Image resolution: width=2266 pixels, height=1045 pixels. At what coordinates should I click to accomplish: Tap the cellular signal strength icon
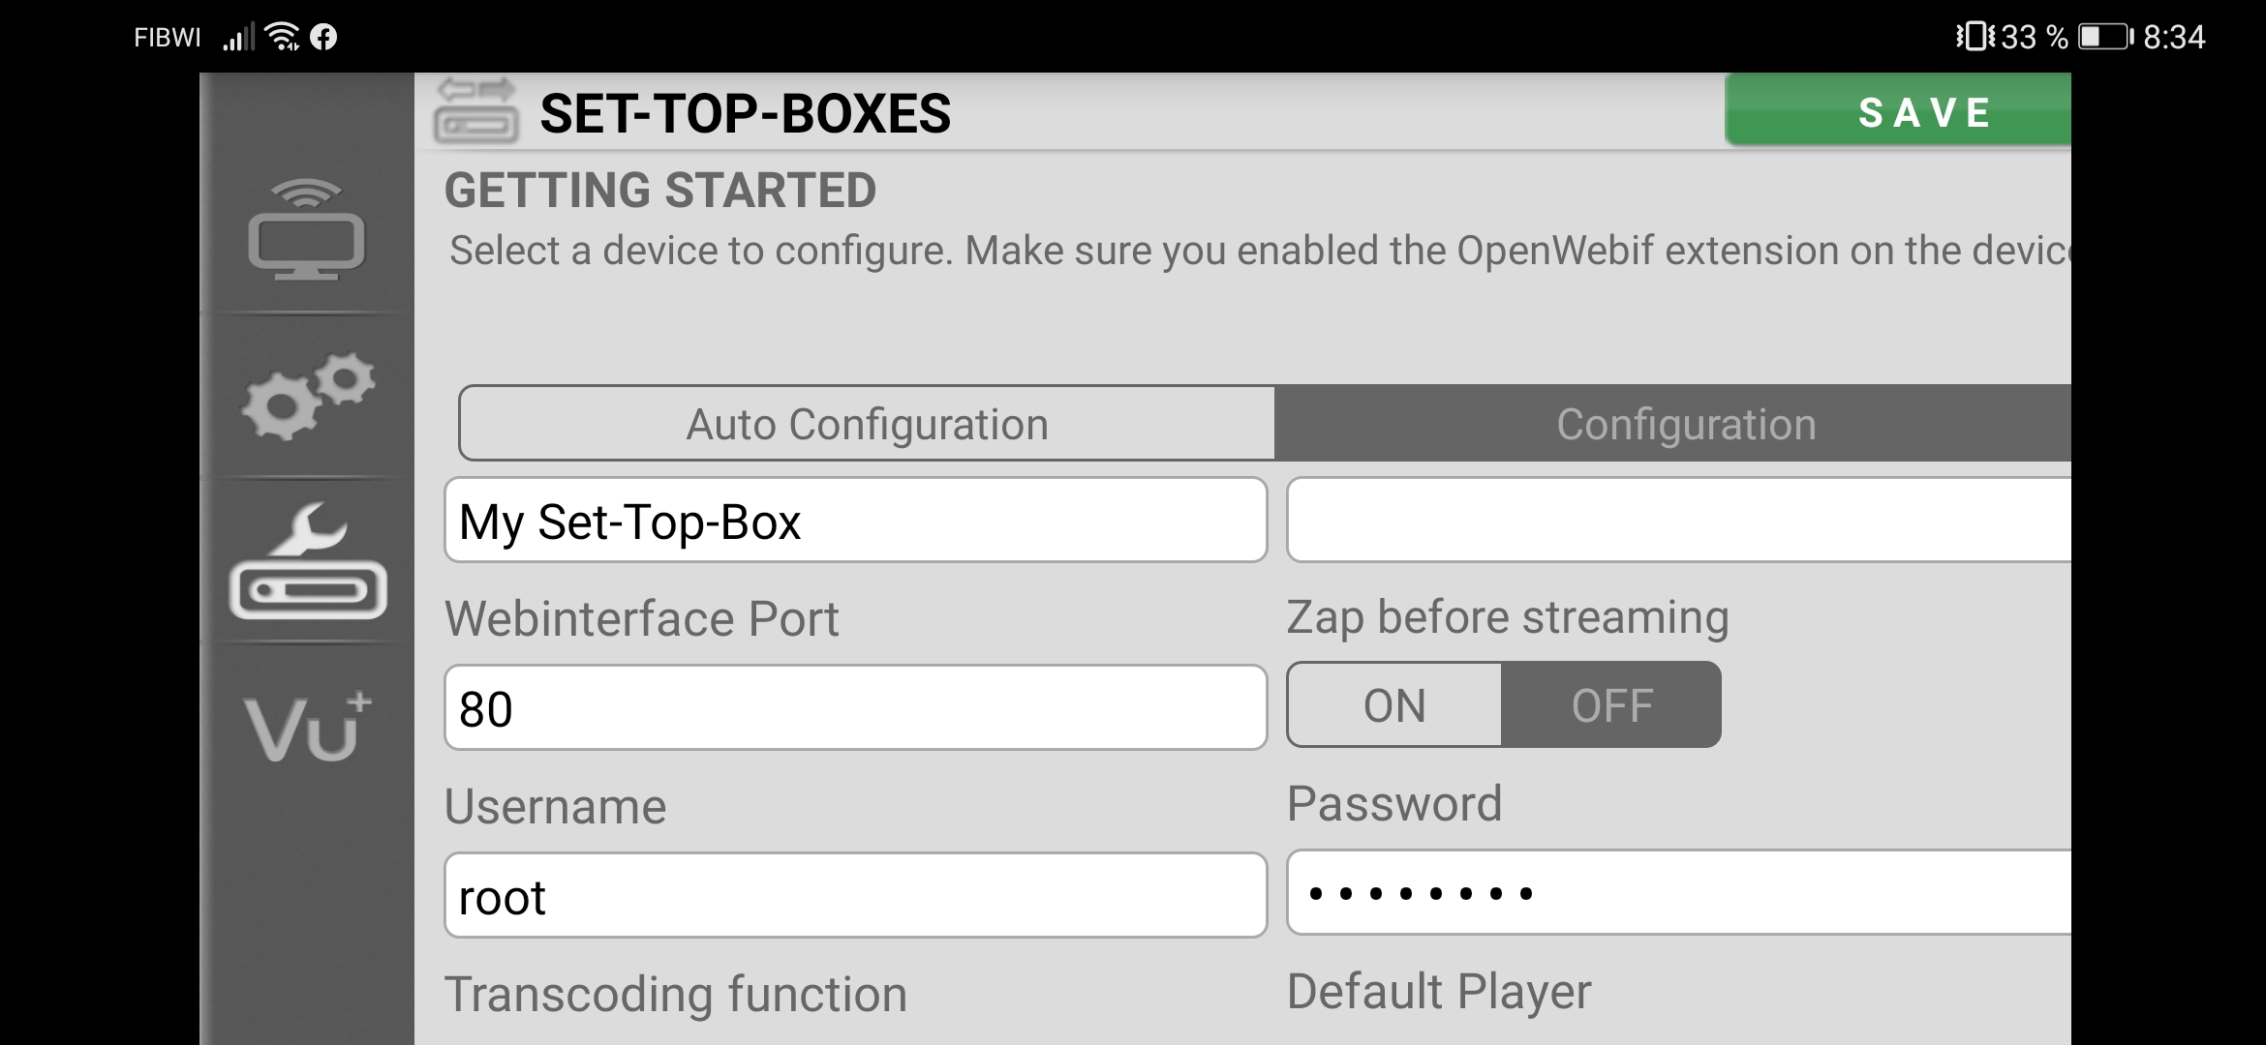pyautogui.click(x=237, y=38)
